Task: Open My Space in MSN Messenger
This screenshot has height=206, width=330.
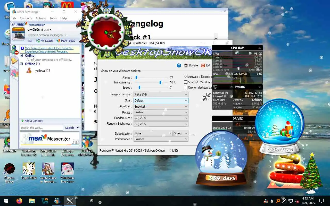Action: point(44,41)
